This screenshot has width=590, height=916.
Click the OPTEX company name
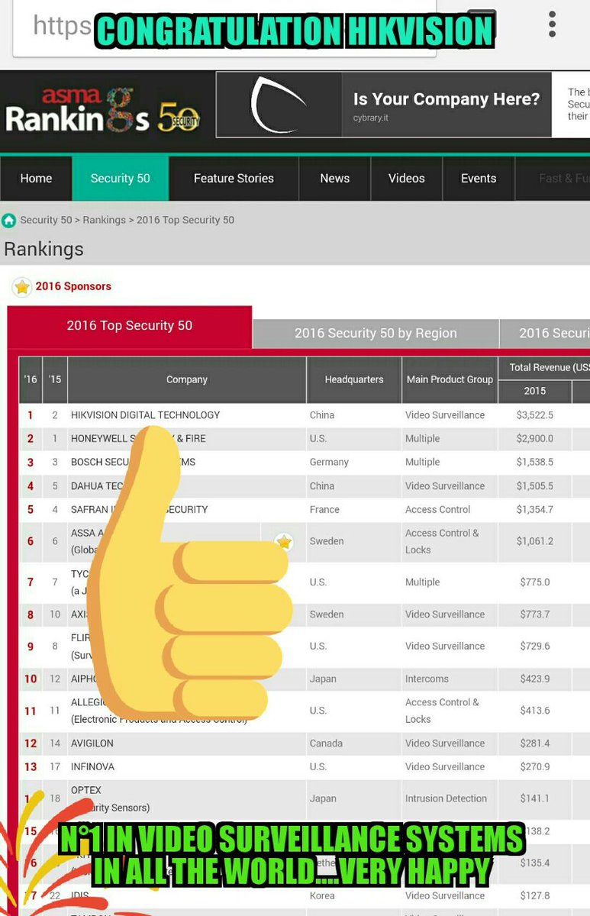(86, 790)
